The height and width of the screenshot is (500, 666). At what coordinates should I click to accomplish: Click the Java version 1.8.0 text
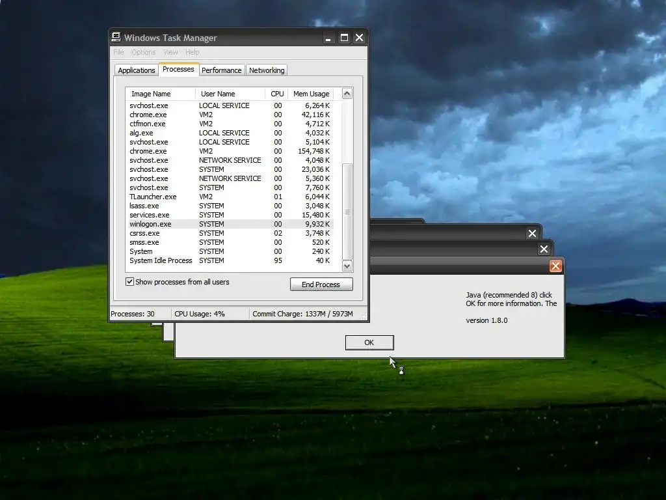coord(486,320)
